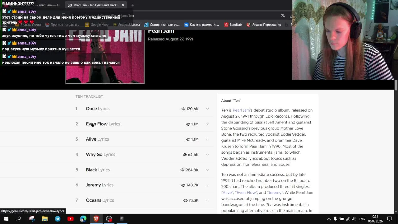Open the dark notepad-like taskbar app
Image resolution: width=398 pixels, height=224 pixels.
coord(122,219)
